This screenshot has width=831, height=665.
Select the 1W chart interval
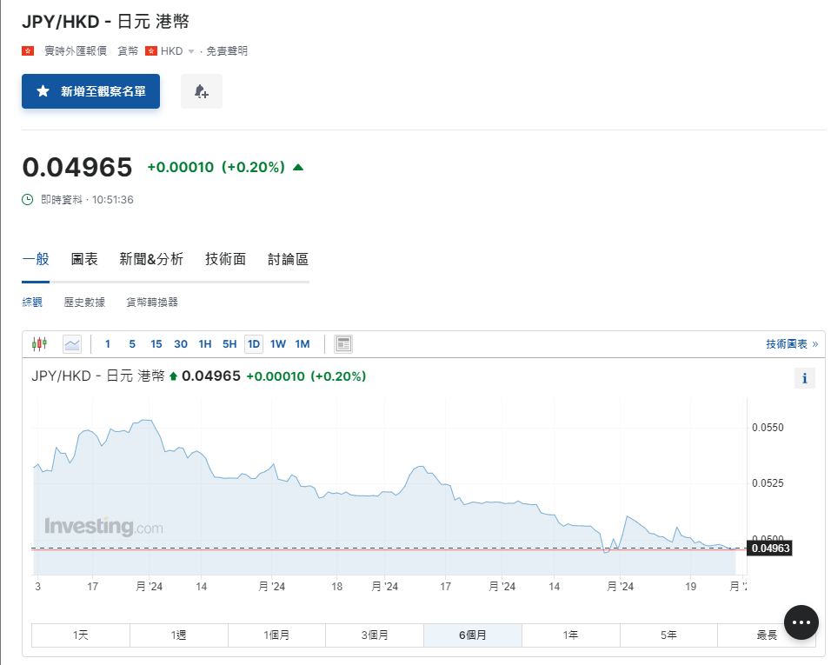click(x=278, y=344)
